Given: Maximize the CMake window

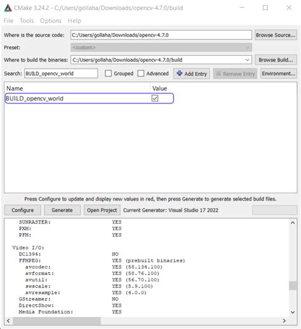Looking at the screenshot, I should tap(265, 8).
